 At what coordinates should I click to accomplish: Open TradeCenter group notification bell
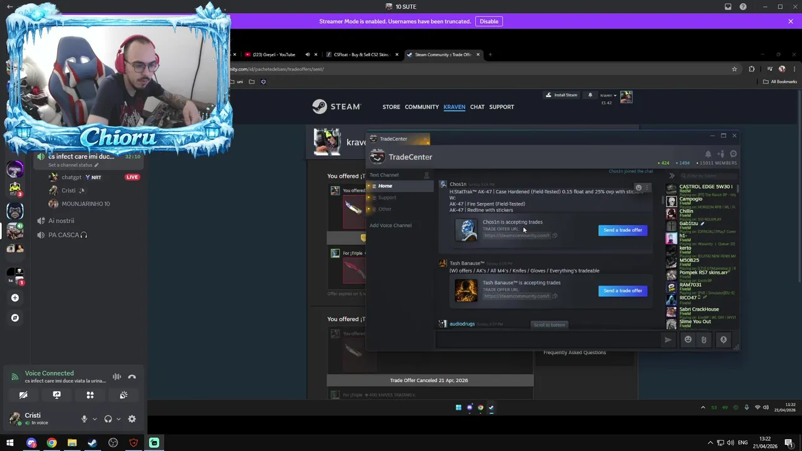point(708,154)
